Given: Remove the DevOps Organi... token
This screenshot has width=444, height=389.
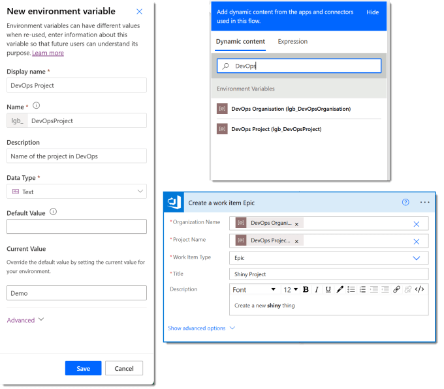Looking at the screenshot, I should tap(296, 224).
